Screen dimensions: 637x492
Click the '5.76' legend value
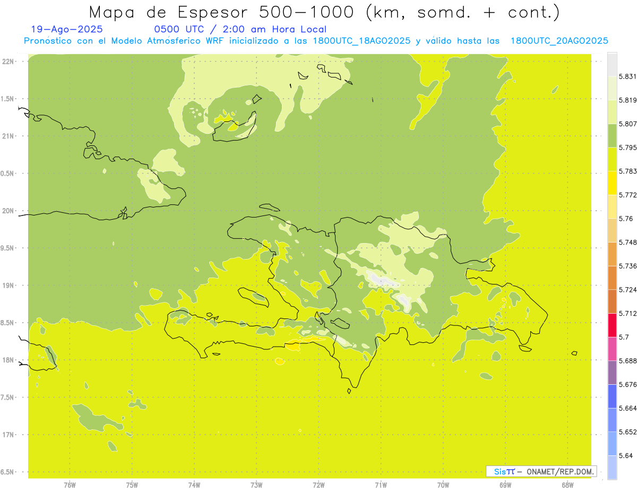tap(626, 219)
